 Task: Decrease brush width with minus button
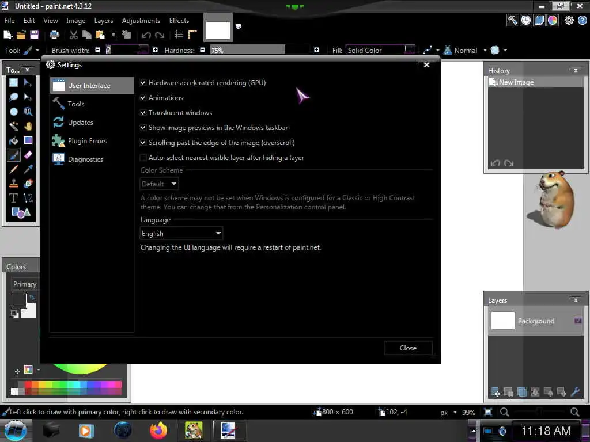coord(97,49)
